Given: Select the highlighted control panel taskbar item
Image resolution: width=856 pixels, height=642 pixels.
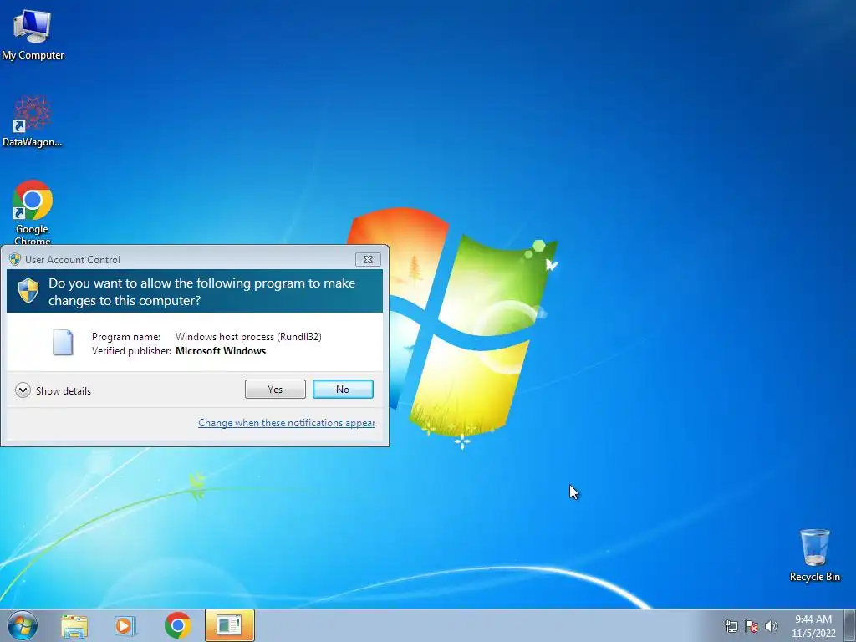Looking at the screenshot, I should (229, 625).
